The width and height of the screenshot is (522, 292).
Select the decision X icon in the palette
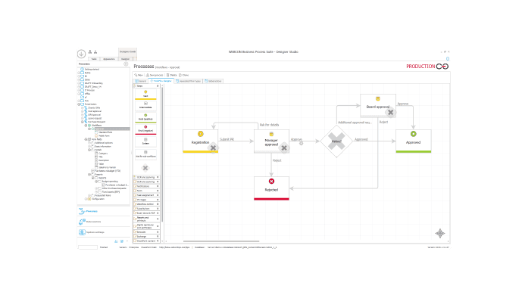click(145, 168)
